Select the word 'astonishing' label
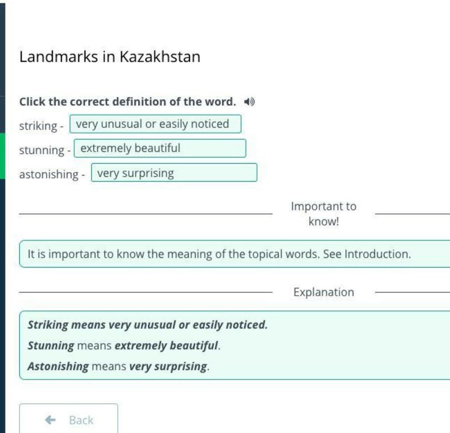Image resolution: width=450 pixels, height=433 pixels. click(48, 174)
